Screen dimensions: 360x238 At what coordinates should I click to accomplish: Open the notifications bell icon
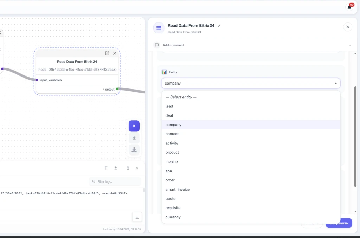pos(349,7)
